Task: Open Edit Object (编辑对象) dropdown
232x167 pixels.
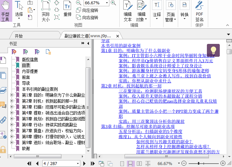Action: coord(141,11)
